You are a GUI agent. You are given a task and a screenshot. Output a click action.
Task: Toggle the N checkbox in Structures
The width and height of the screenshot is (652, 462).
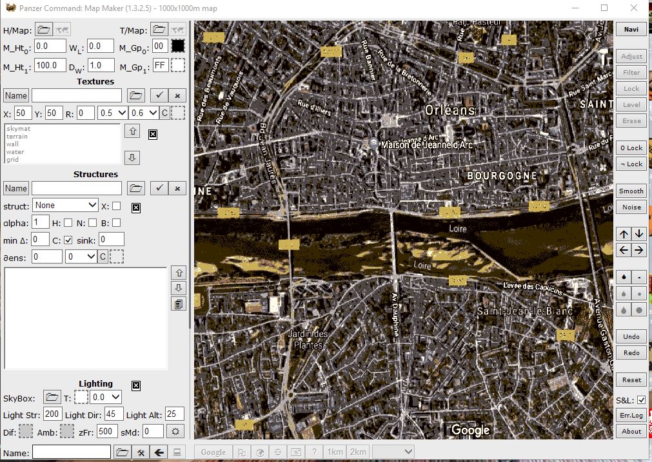[93, 223]
